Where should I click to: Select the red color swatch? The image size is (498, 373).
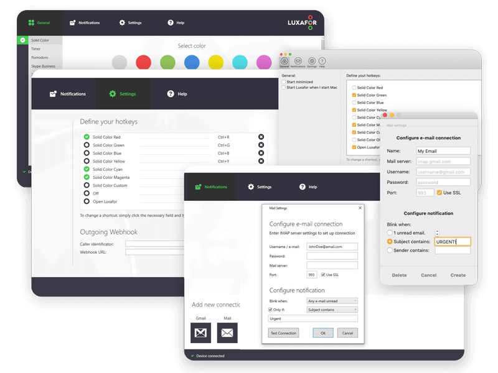point(143,62)
